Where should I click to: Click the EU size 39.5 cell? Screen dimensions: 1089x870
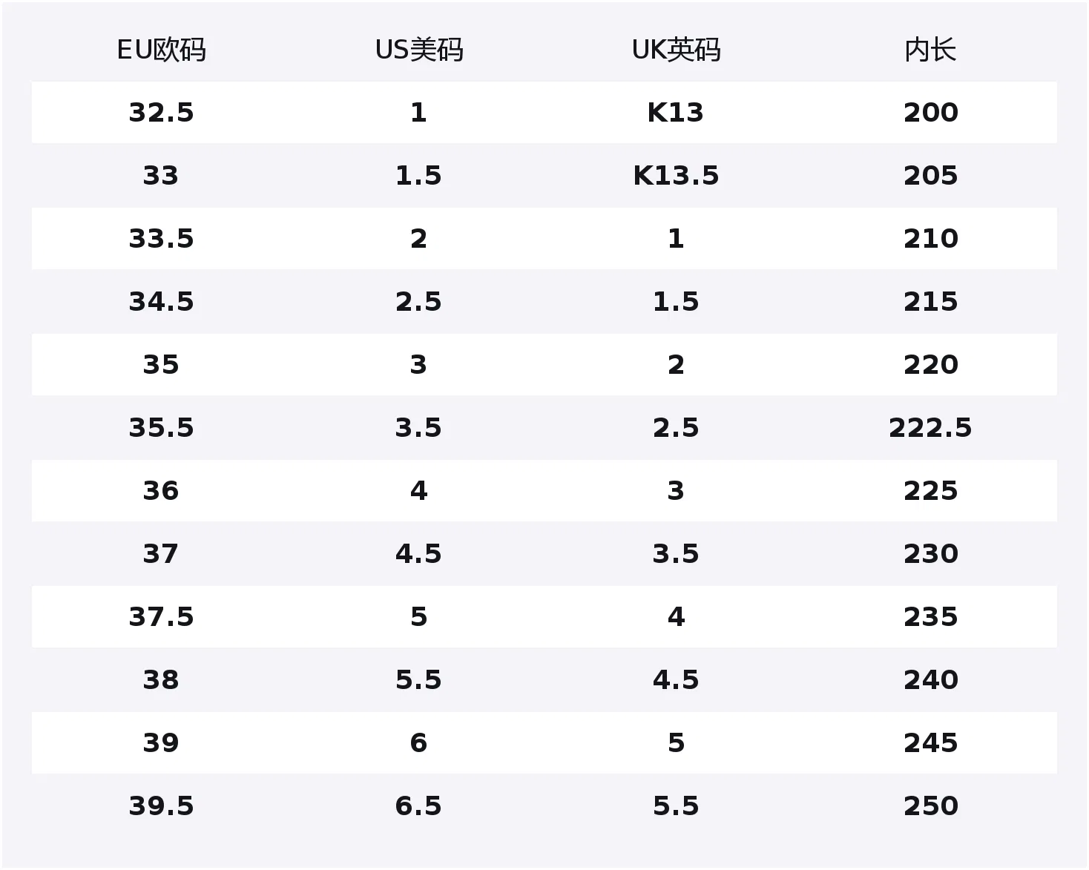161,806
